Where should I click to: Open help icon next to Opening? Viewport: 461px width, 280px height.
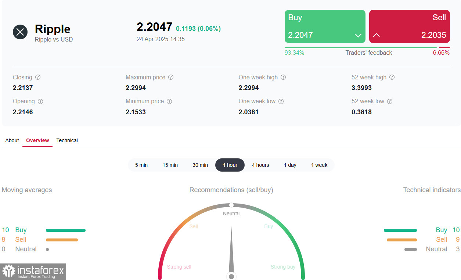pyautogui.click(x=40, y=101)
